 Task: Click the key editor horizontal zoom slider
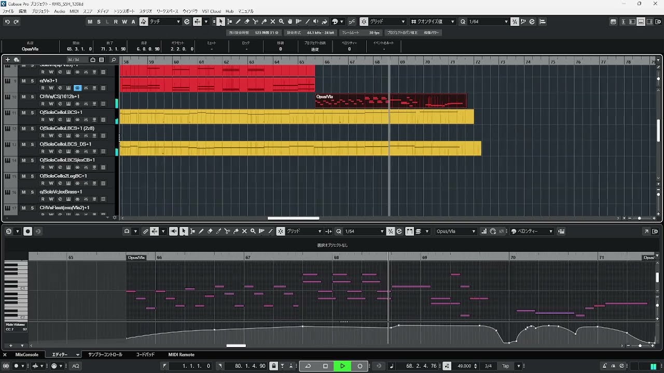[640, 345]
